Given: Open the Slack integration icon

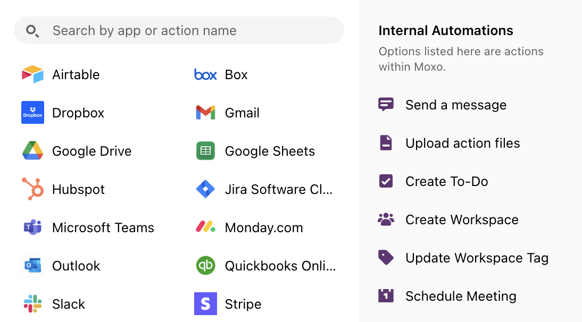Looking at the screenshot, I should click(32, 304).
